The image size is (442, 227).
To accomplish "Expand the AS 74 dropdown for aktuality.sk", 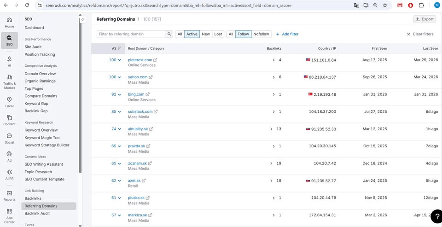I will point(116,129).
